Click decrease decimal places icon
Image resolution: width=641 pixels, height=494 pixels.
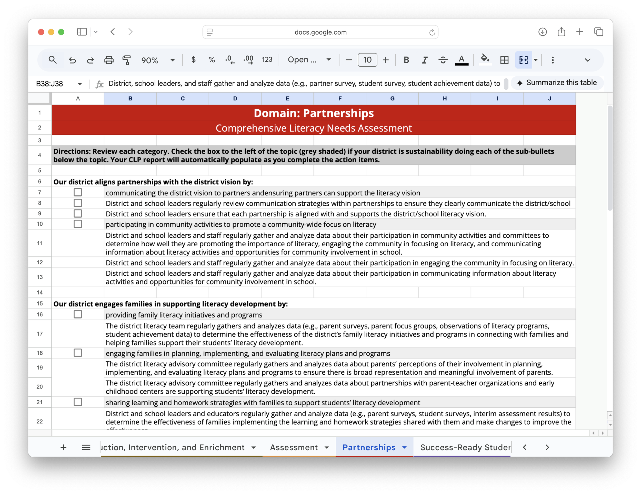tap(230, 60)
